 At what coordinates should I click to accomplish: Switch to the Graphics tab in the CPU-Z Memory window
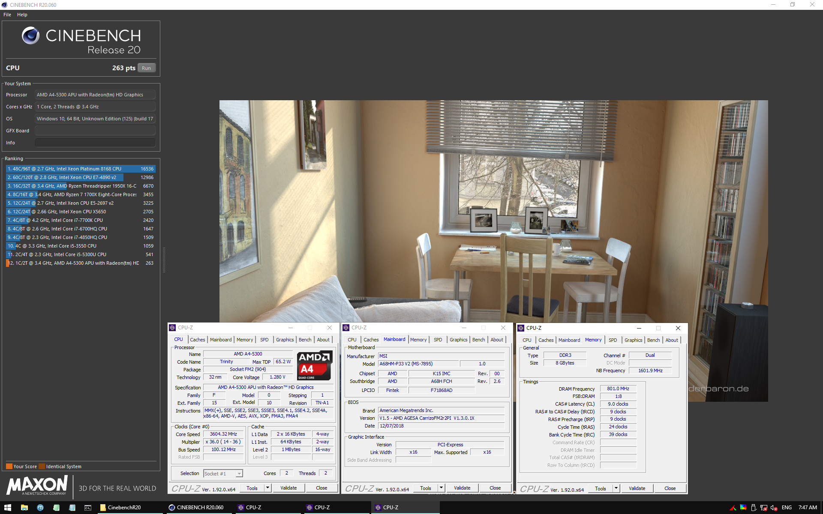coord(633,340)
